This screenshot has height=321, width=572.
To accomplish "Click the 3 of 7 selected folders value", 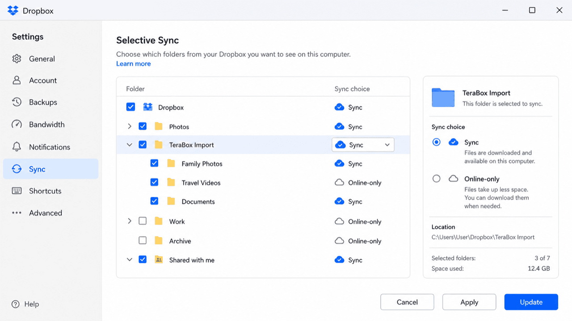I will [x=542, y=258].
